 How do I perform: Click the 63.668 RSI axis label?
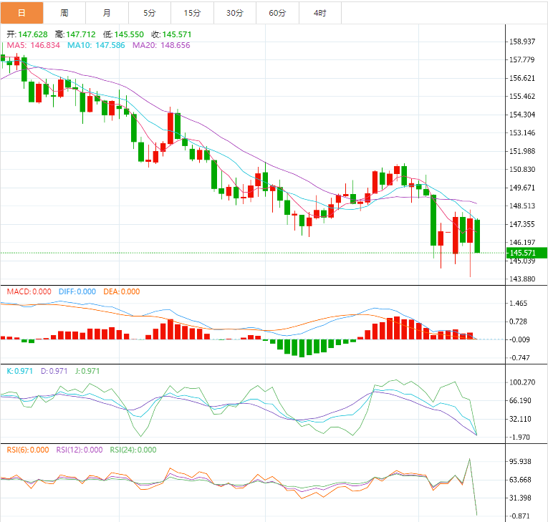coord(520,480)
